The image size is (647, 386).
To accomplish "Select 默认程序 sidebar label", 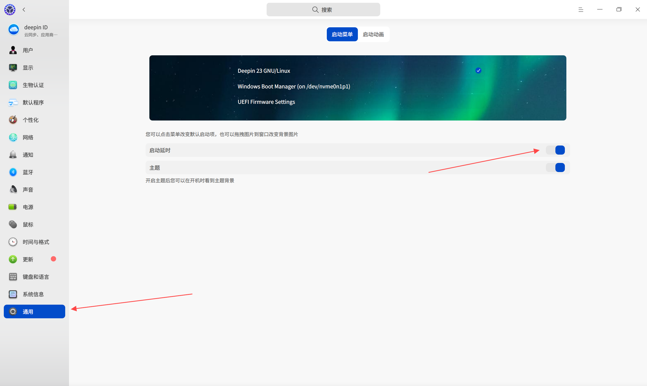I will pyautogui.click(x=33, y=103).
